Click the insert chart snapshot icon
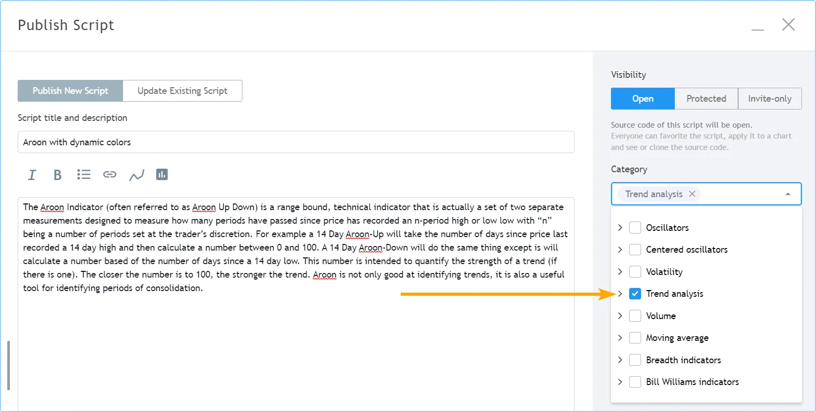The width and height of the screenshot is (816, 412). [162, 175]
